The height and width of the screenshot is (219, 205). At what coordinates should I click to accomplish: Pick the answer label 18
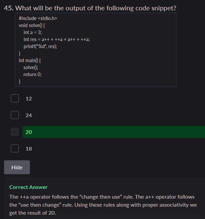click(x=29, y=149)
